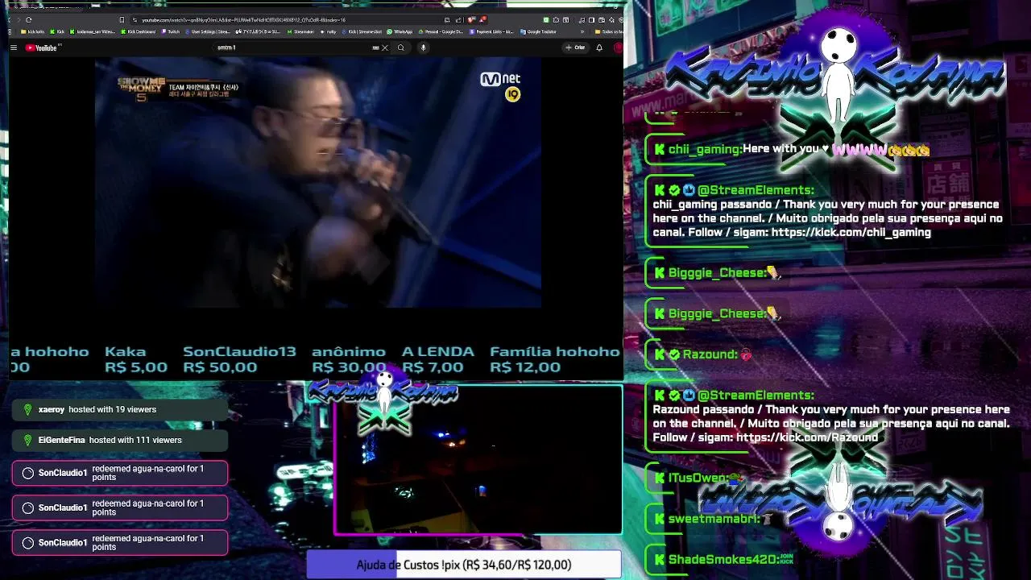Click the 'A LENDA R$ 7,00' donor entry
This screenshot has width=1031, height=580.
pyautogui.click(x=437, y=359)
